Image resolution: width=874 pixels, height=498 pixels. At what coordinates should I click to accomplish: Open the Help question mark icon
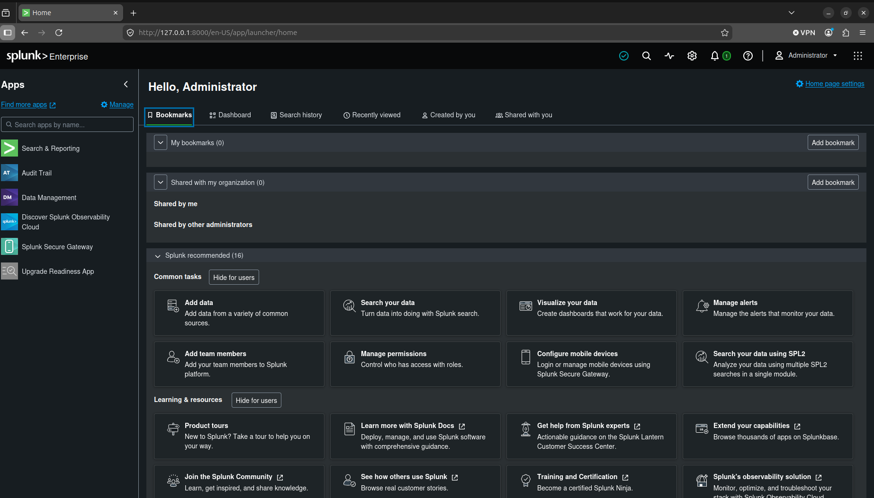pos(748,56)
